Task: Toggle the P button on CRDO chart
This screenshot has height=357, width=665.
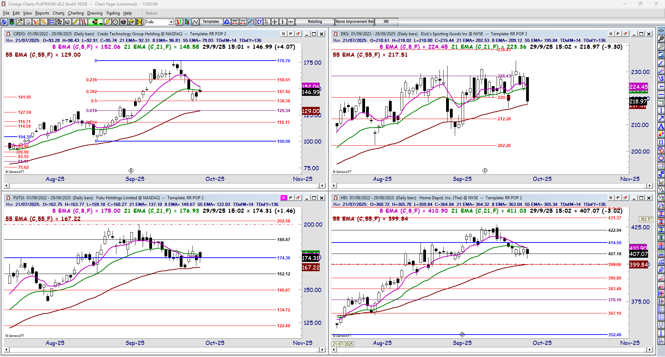Action: [x=291, y=34]
